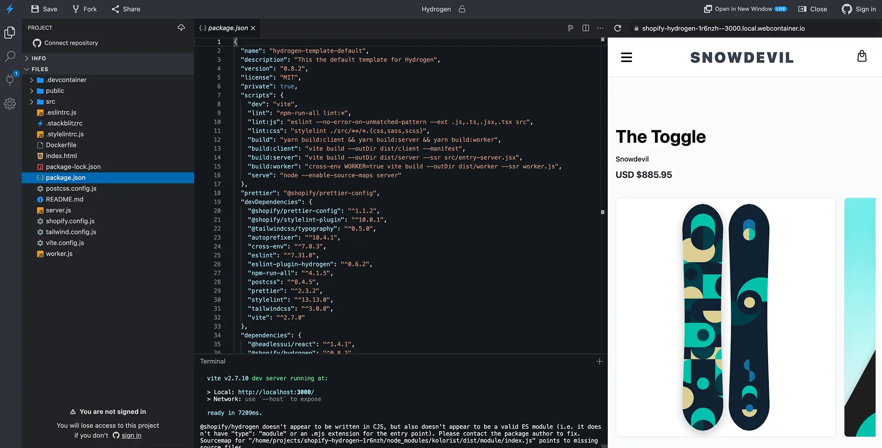Open localhost:3000 link in terminal
This screenshot has width=882, height=448.
click(x=276, y=392)
